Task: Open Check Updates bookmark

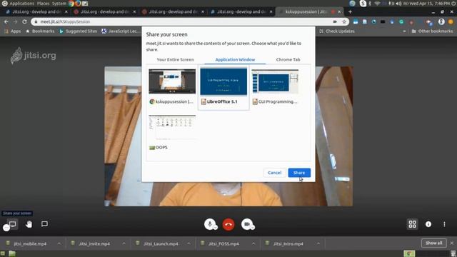Action: point(337,31)
